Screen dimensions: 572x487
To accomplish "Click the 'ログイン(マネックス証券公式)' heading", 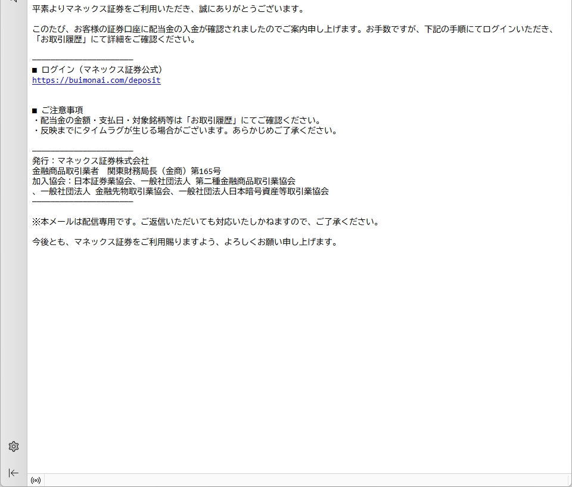I will point(101,70).
